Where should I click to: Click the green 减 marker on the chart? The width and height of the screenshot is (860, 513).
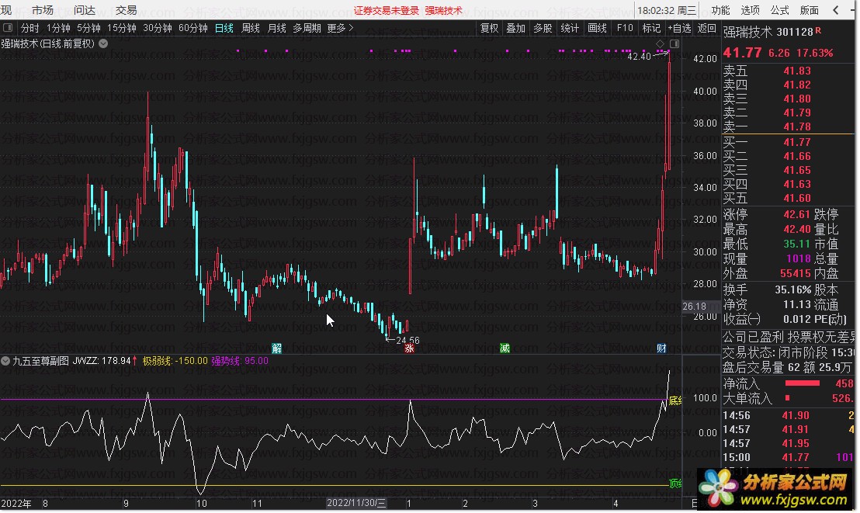(505, 348)
